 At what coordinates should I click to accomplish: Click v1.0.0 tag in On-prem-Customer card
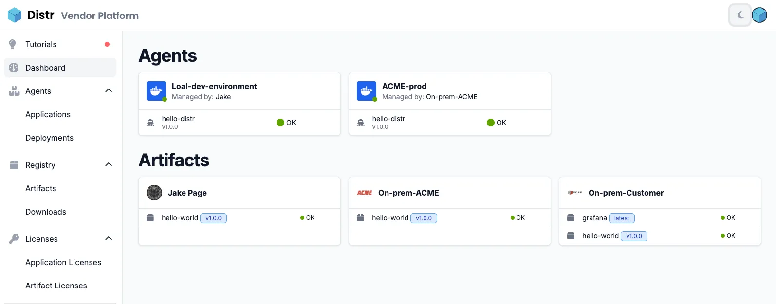634,236
